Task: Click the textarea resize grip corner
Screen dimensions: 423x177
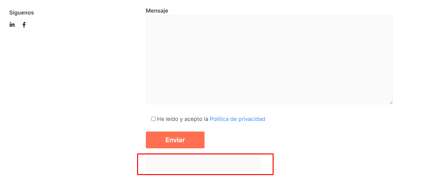Action: [391, 103]
